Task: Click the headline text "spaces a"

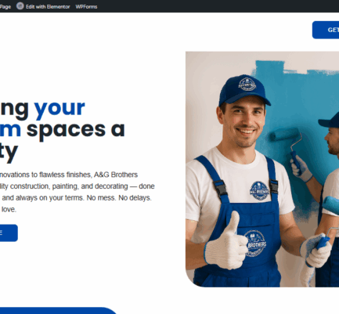Action: 76,130
